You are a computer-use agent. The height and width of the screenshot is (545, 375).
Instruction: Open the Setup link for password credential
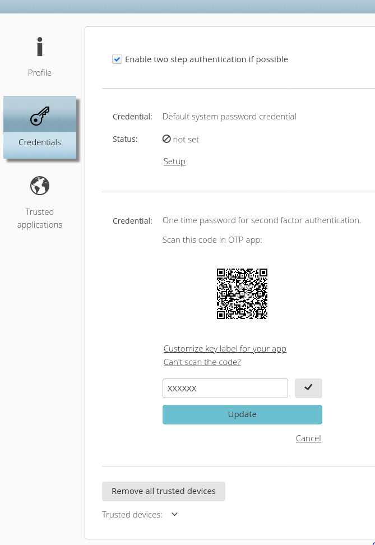(174, 161)
